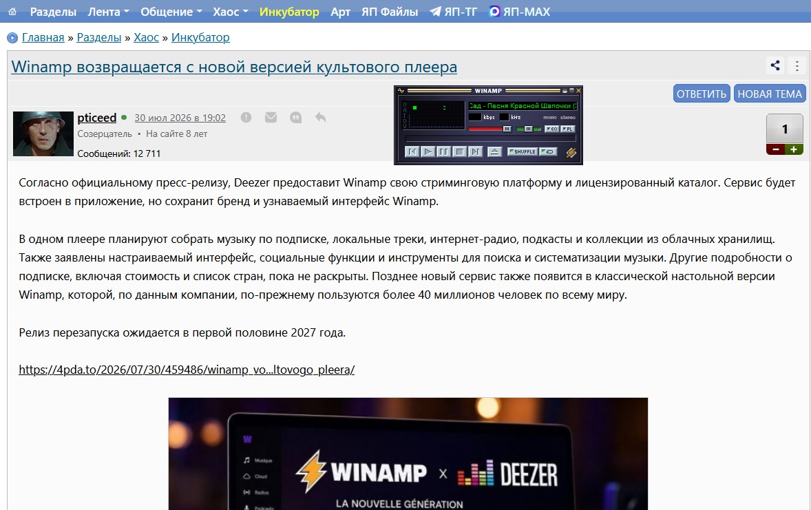Image resolution: width=811 pixels, height=510 pixels.
Task: Downvote the post with red minus
Action: [775, 149]
